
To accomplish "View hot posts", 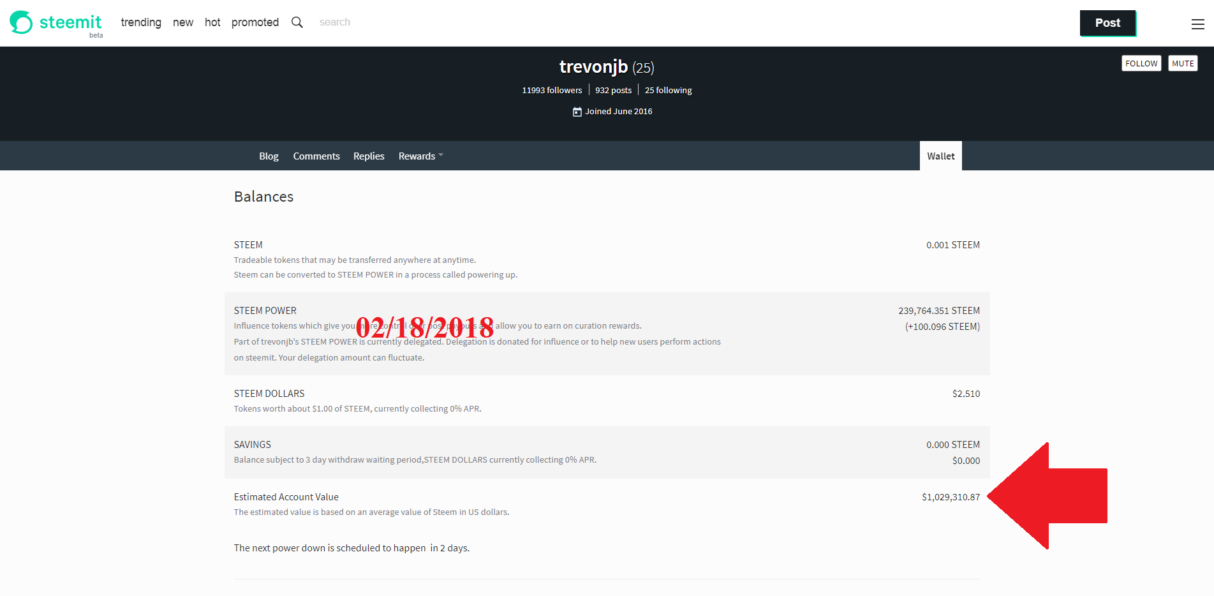I will tap(212, 22).
